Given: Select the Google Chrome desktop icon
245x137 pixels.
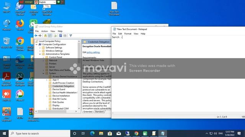Looking at the screenshot, I should point(20,44).
